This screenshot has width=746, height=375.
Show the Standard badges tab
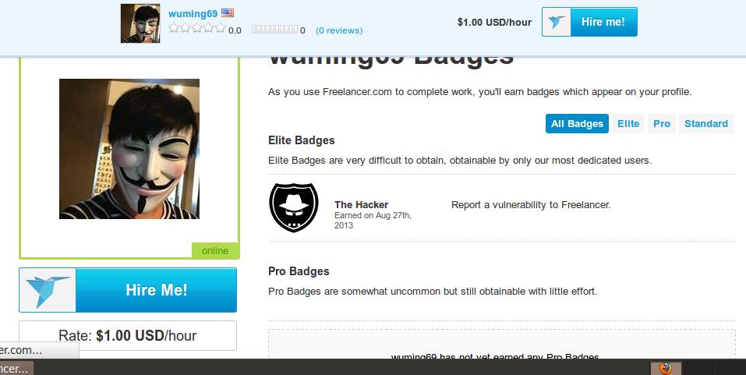click(x=706, y=124)
